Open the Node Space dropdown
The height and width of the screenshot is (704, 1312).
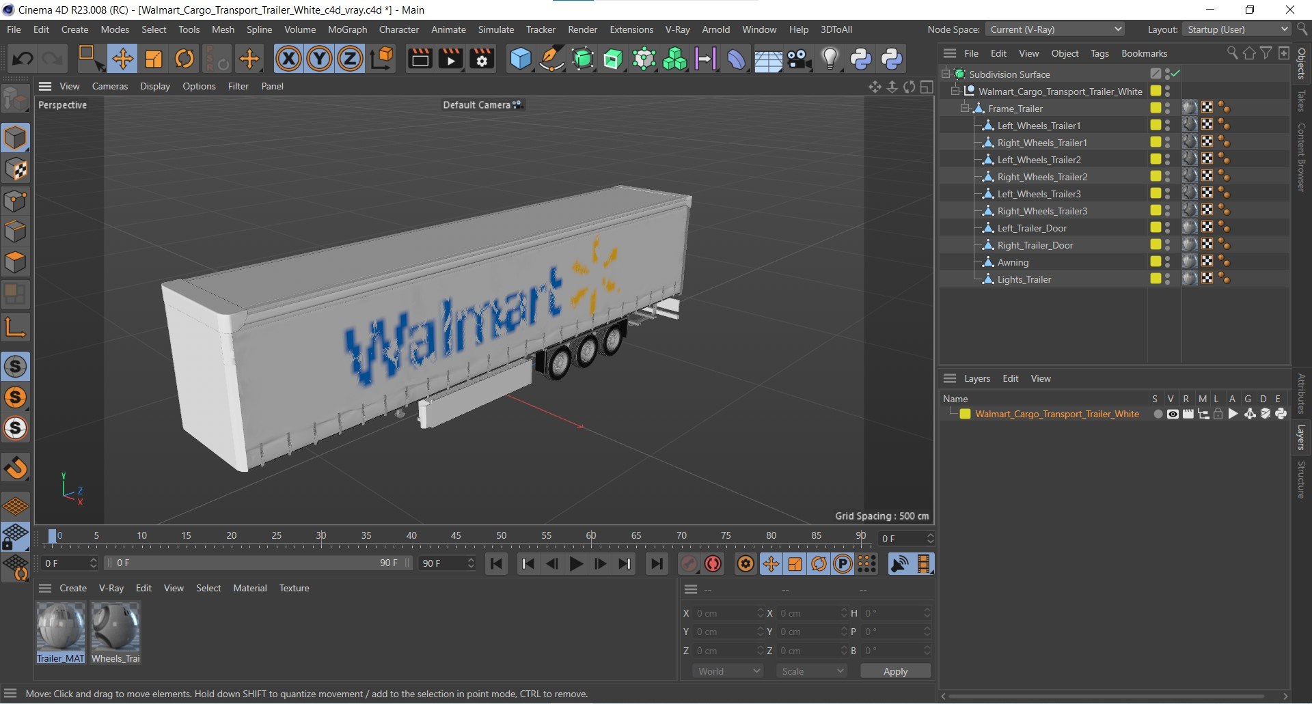pyautogui.click(x=1055, y=29)
